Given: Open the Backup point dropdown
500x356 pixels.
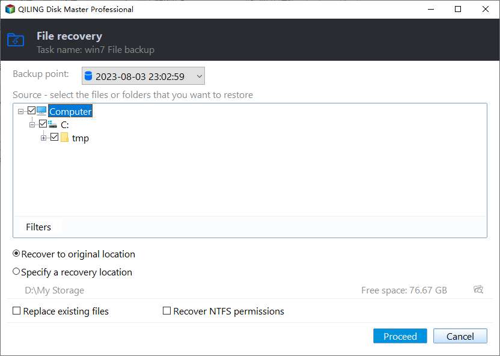Looking at the screenshot, I should 143,76.
